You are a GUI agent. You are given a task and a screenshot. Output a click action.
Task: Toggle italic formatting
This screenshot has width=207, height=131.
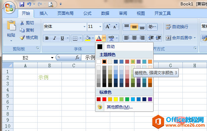(54, 38)
